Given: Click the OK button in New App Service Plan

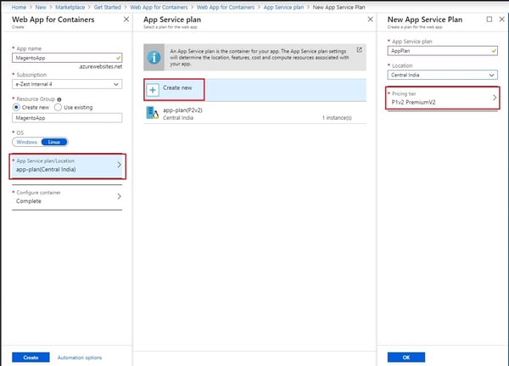Looking at the screenshot, I should [x=406, y=358].
